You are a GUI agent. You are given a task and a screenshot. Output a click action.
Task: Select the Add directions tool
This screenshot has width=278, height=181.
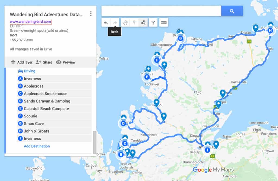tap(153, 23)
